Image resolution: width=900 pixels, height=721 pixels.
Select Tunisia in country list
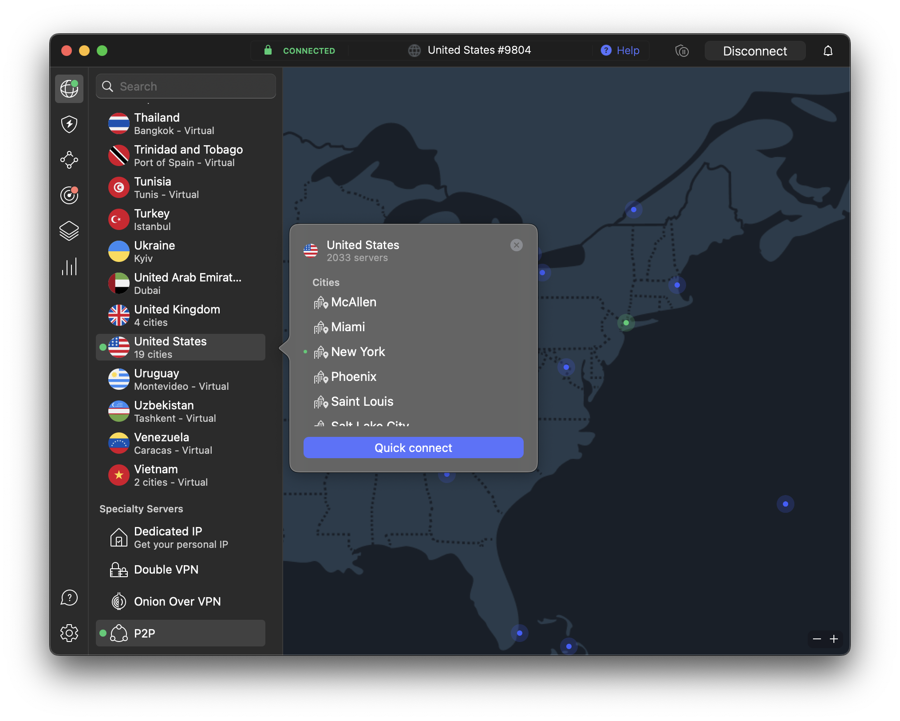pyautogui.click(x=181, y=187)
